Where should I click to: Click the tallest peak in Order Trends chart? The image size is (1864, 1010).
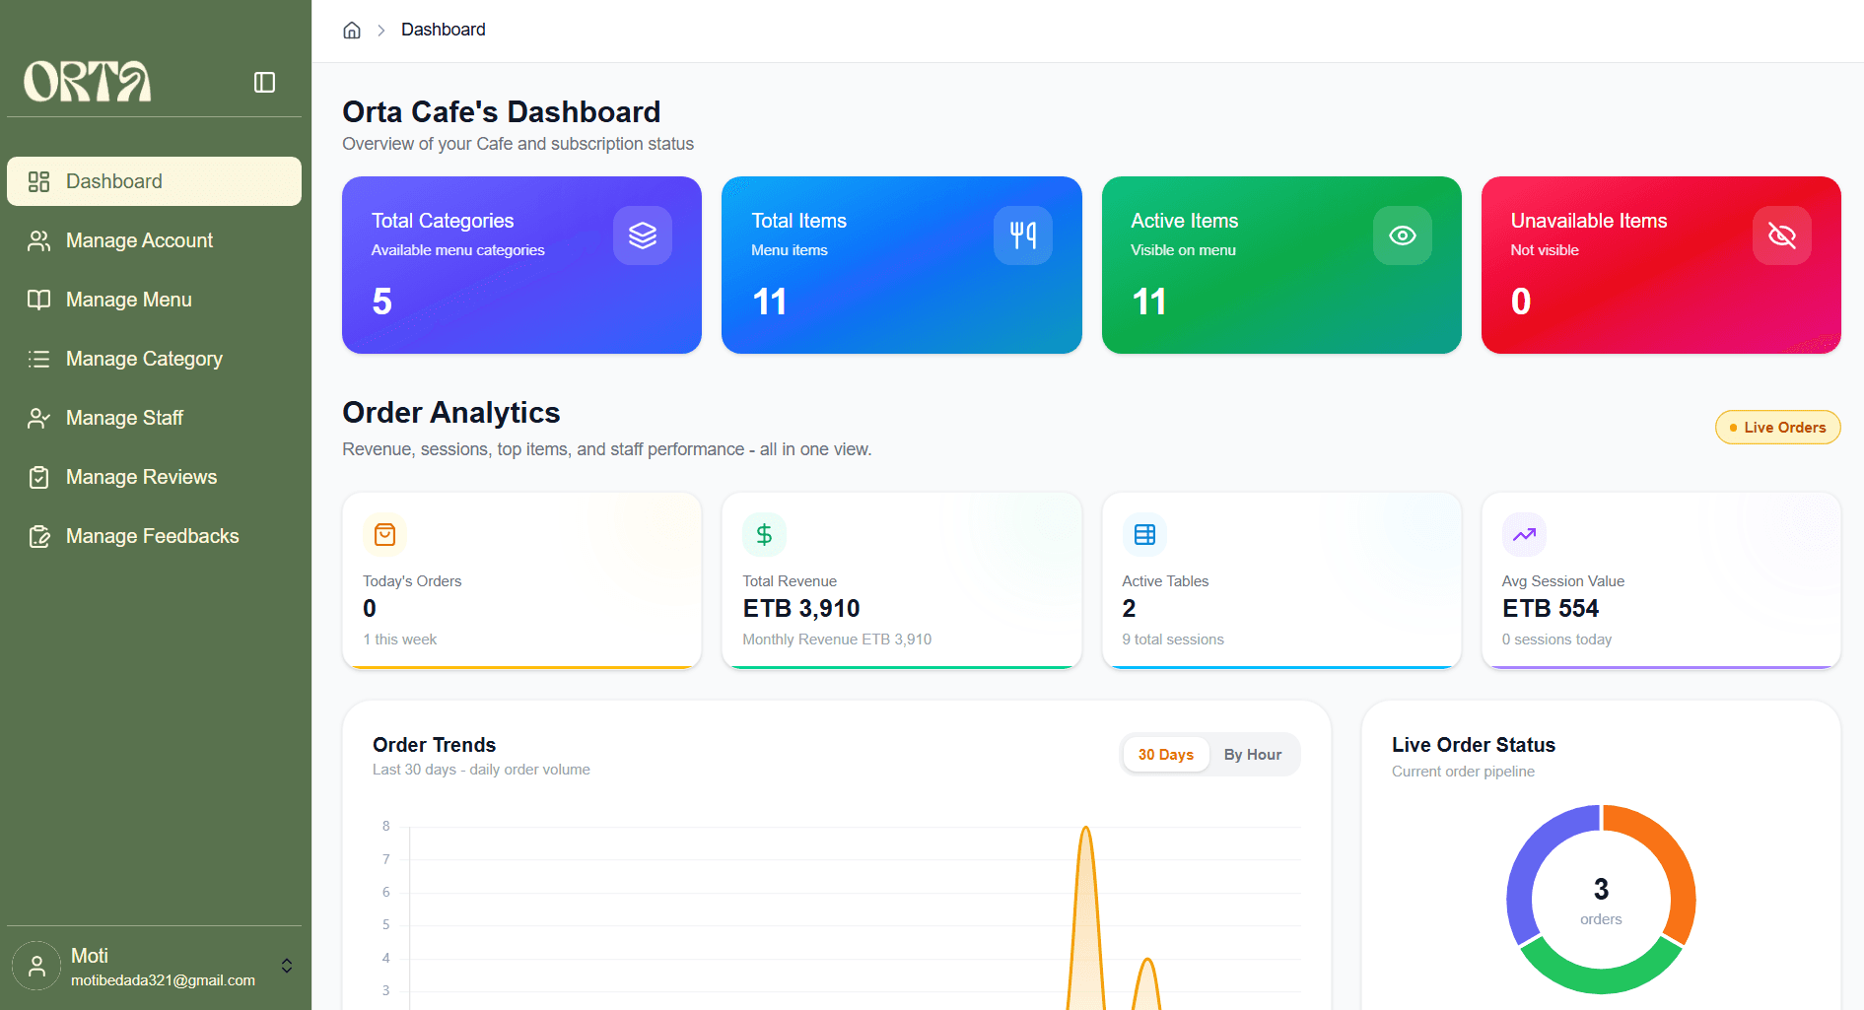tap(1085, 830)
